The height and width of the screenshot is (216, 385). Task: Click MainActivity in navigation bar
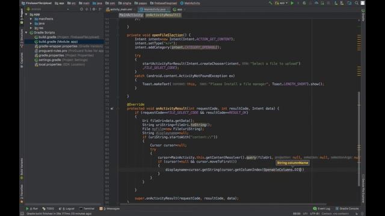(190, 3)
